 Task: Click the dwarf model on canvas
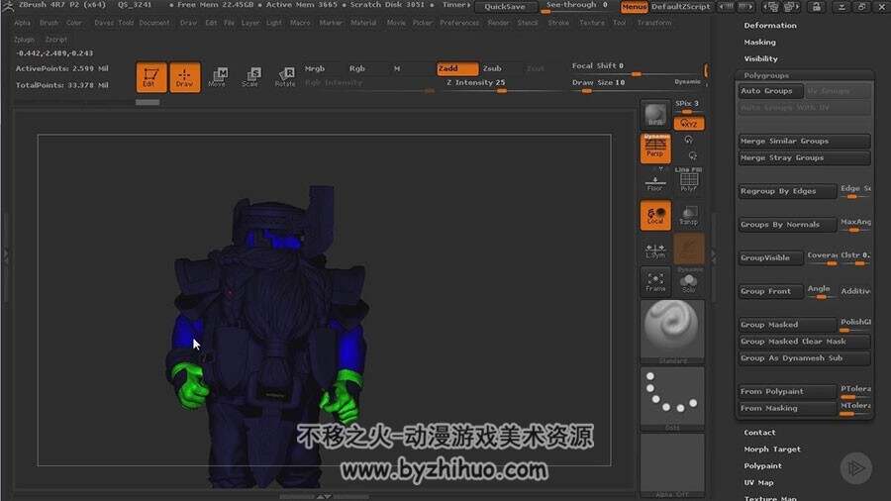268,335
